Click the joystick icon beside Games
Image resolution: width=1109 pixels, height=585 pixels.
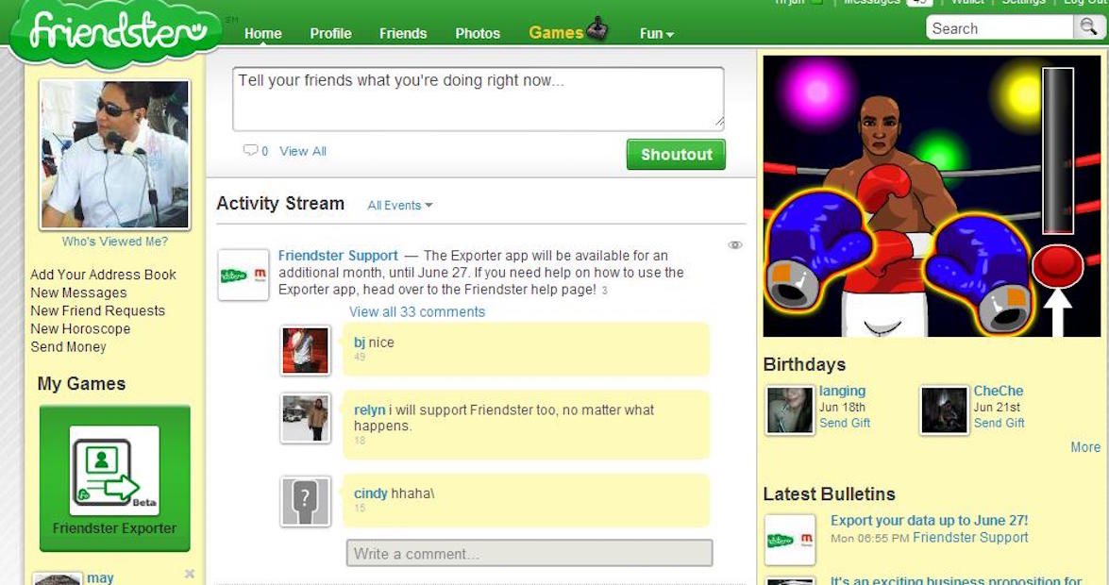[597, 30]
